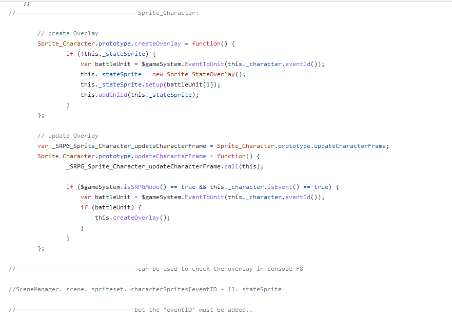Click the 'Sprite_Character:' section comment line
452x323 pixels.
[x=104, y=13]
